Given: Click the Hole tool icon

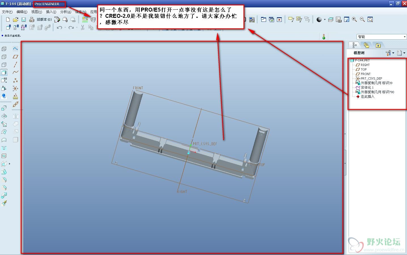Looking at the screenshot, I should pos(4,148).
